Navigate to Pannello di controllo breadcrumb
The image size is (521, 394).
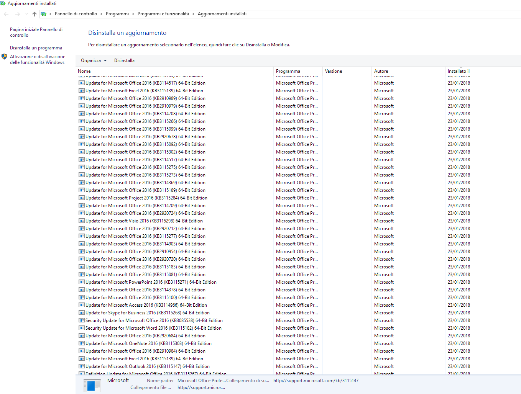pyautogui.click(x=76, y=14)
